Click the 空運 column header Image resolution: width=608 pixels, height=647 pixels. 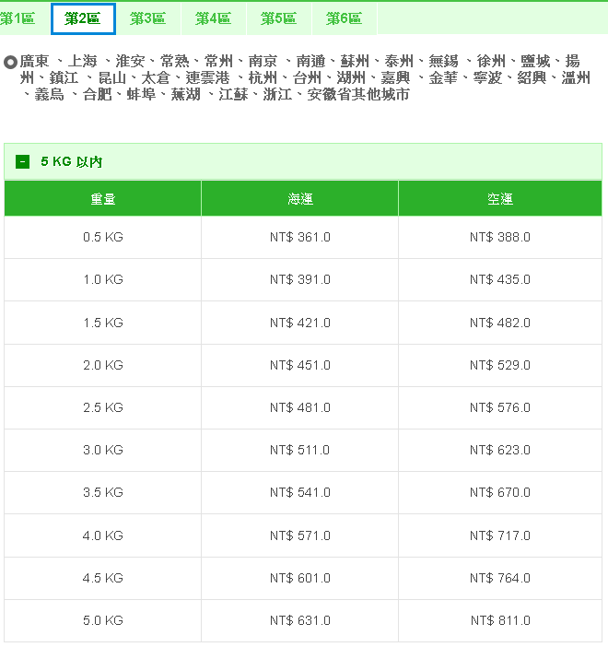(499, 199)
